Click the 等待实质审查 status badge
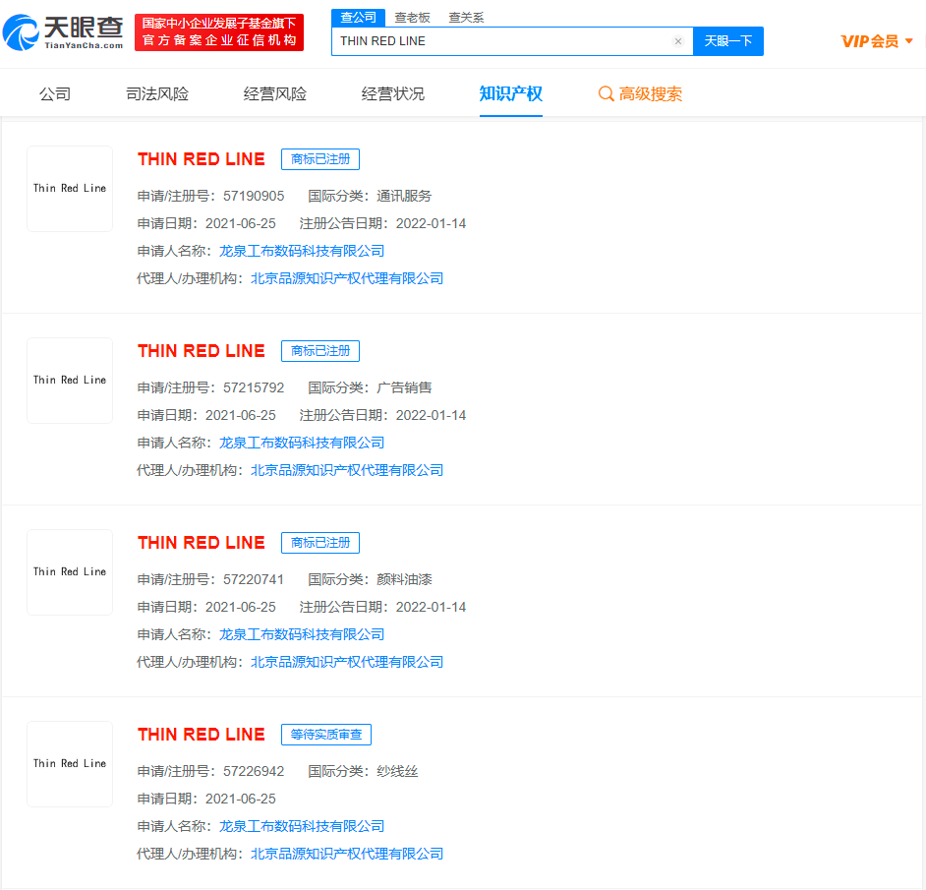The width and height of the screenshot is (926, 890). point(325,735)
